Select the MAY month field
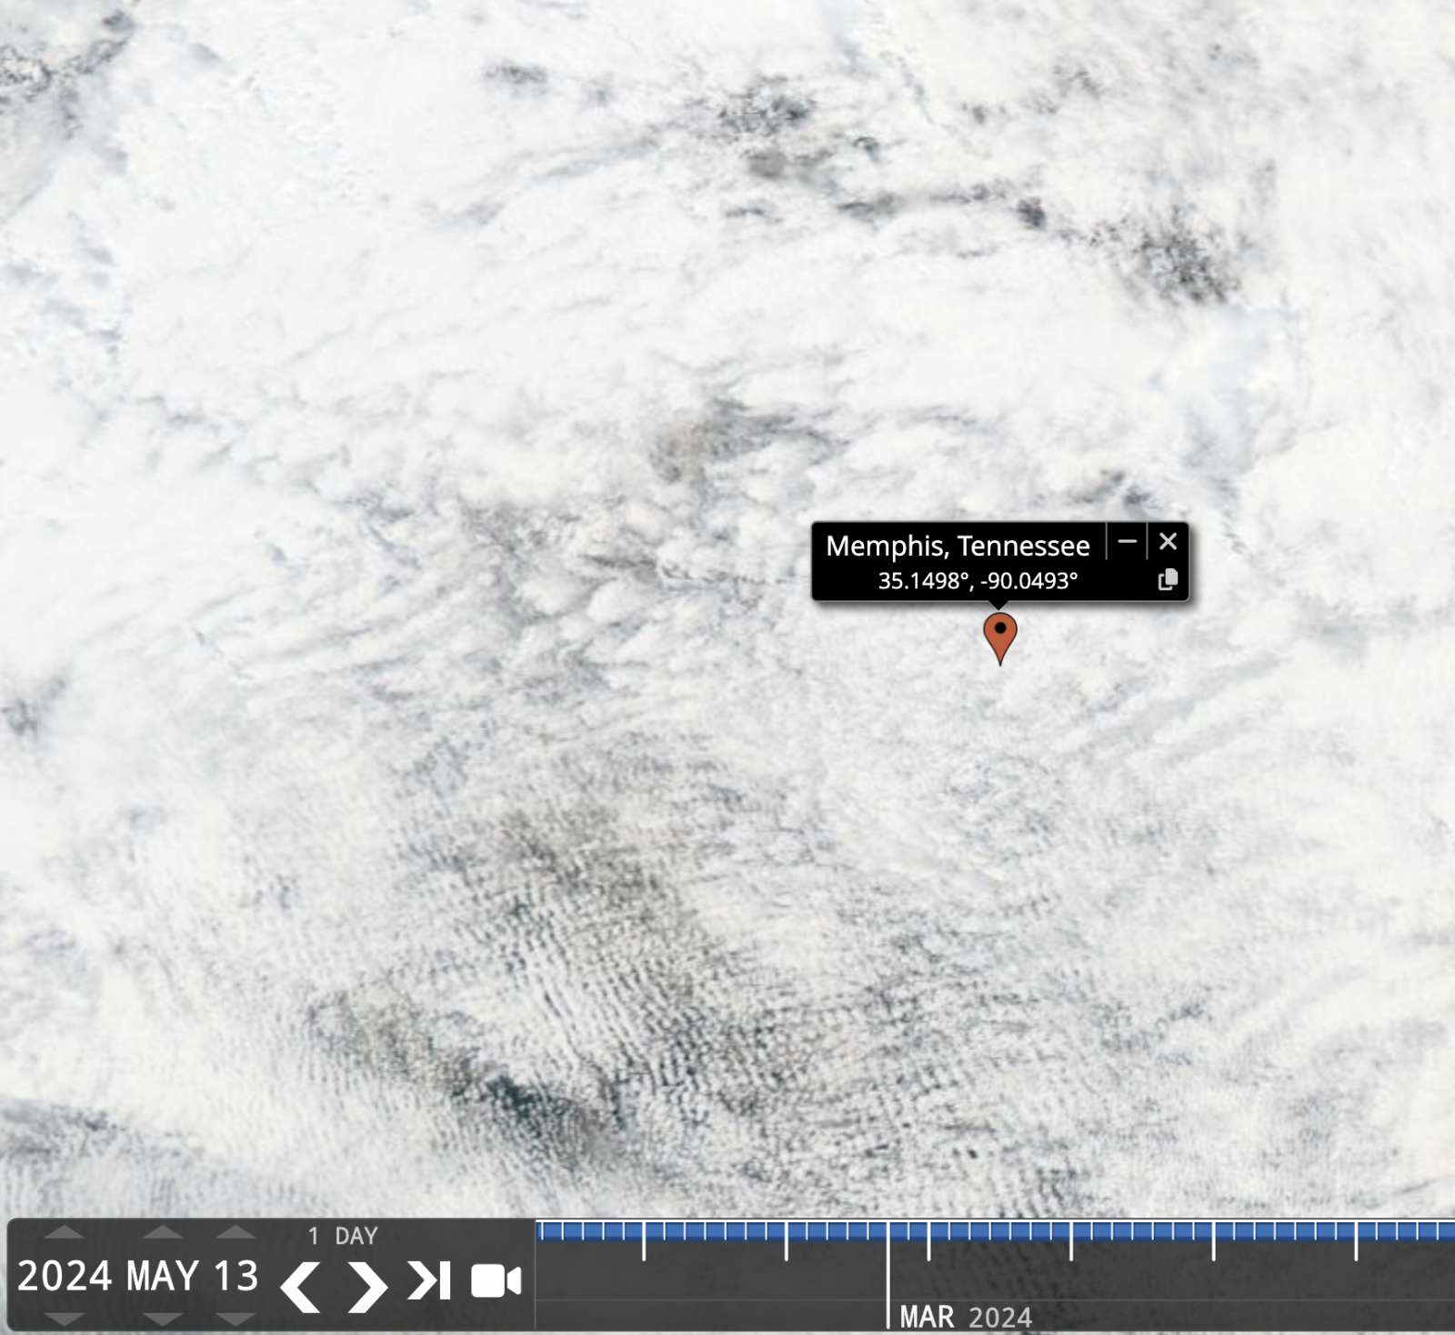 click(164, 1276)
